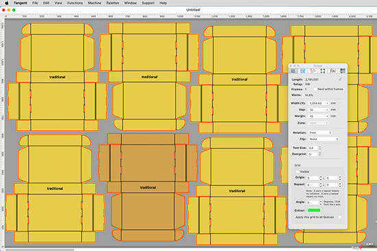Enable Nest within frames checkbox
377x251 pixels.
(315, 89)
